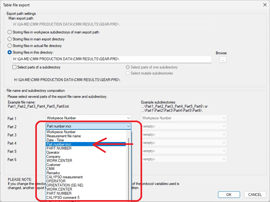Select 'Operator' in the dropdown list
Screen dimensions: 270x202
pos(53,152)
